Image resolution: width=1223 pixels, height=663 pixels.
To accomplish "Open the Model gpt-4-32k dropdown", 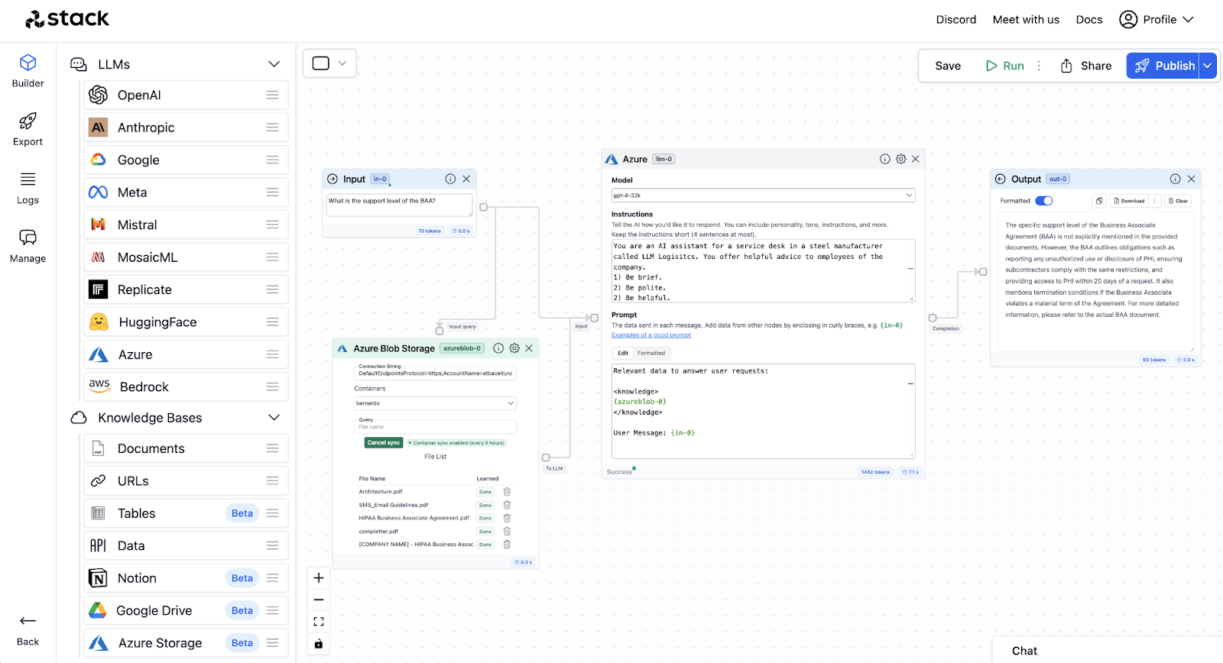I will click(763, 196).
